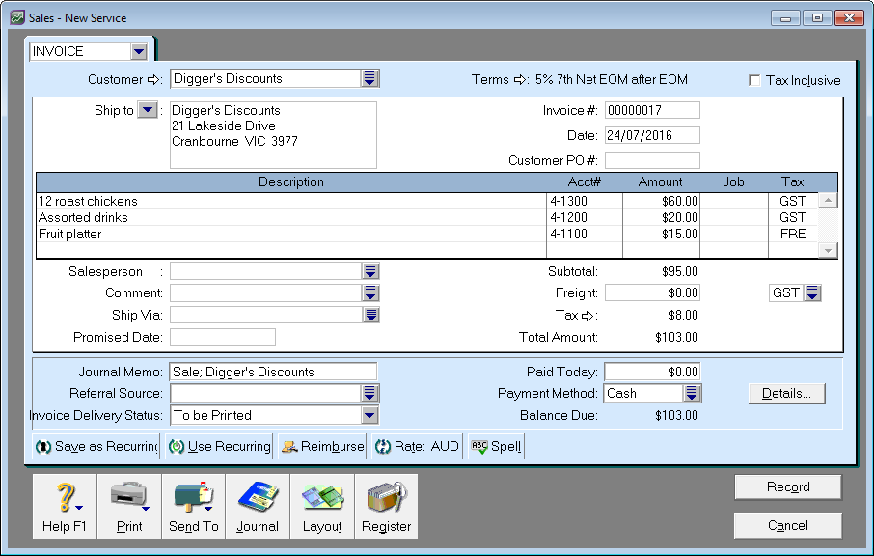Click Save as Recurring
Screen dimensions: 874x556
96,447
